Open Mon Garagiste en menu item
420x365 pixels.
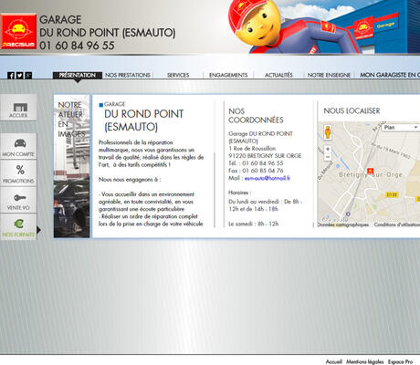click(x=390, y=75)
